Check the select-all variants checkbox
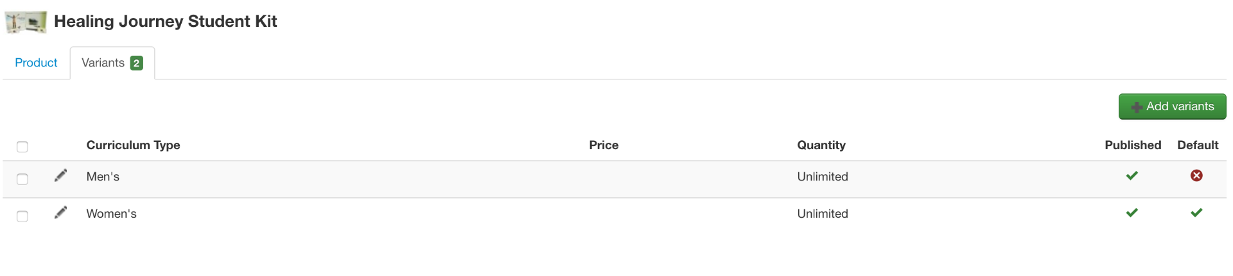The height and width of the screenshot is (276, 1233). tap(22, 147)
